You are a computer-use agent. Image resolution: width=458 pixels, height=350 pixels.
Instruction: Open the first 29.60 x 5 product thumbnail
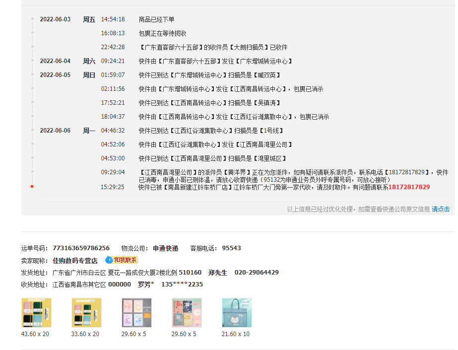[x=136, y=312]
